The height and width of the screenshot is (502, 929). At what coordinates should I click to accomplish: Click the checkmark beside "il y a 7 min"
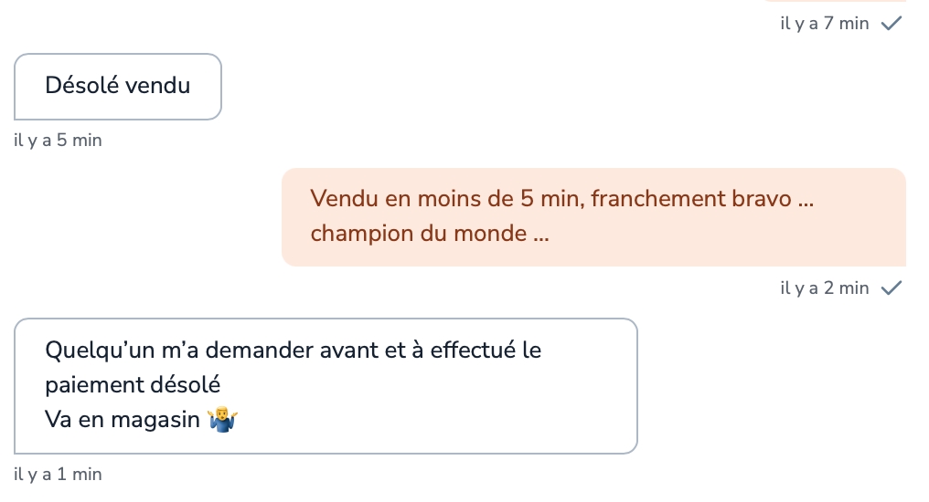coord(891,25)
